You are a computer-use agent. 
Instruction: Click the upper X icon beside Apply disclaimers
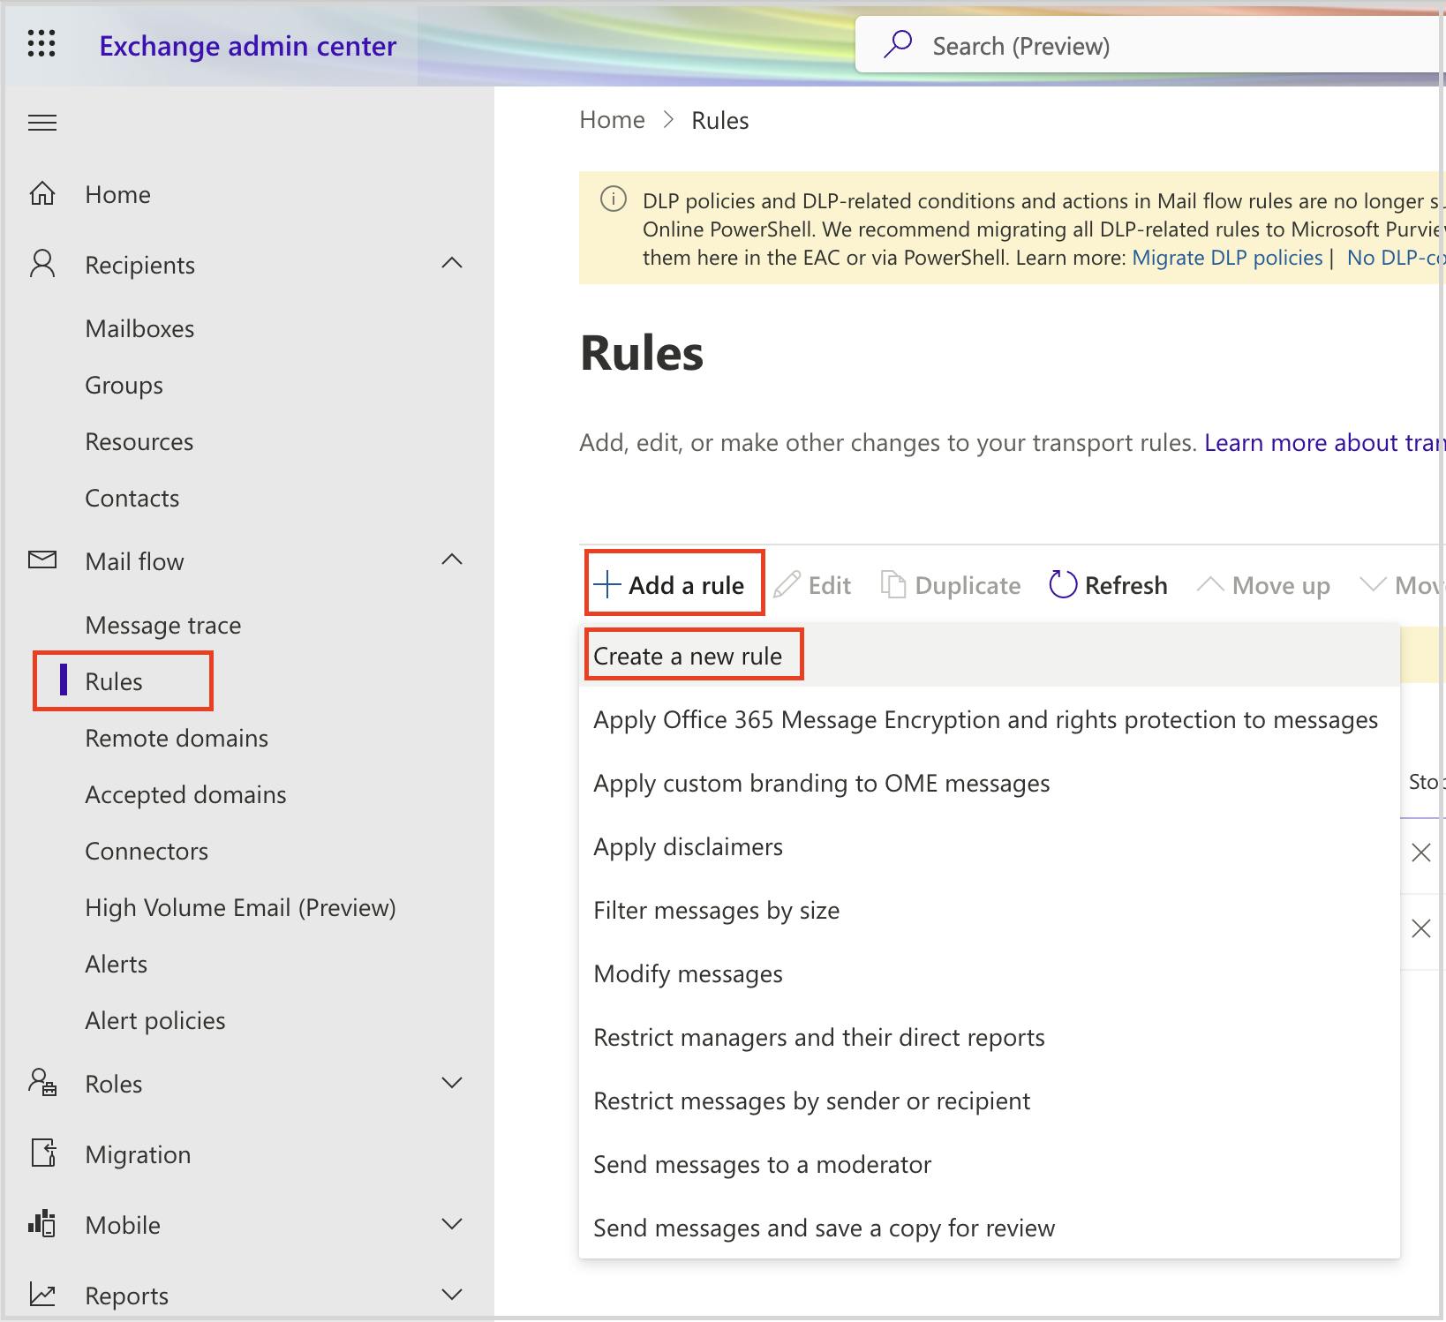[x=1421, y=853]
